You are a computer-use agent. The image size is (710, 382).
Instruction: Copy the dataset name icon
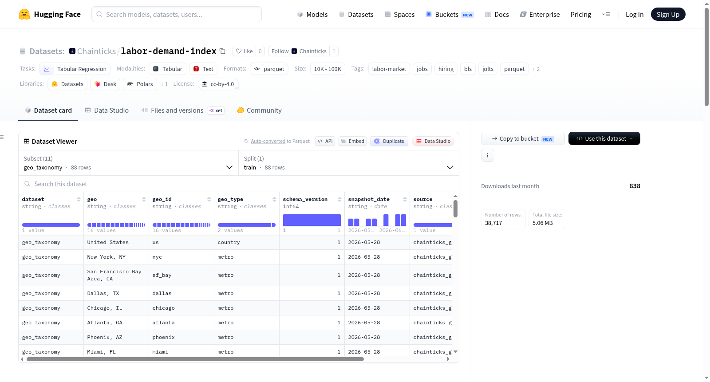pyautogui.click(x=223, y=51)
